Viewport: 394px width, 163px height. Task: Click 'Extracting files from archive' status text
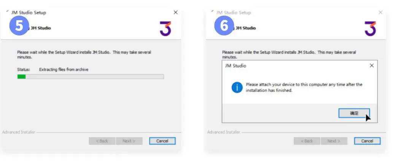click(64, 70)
